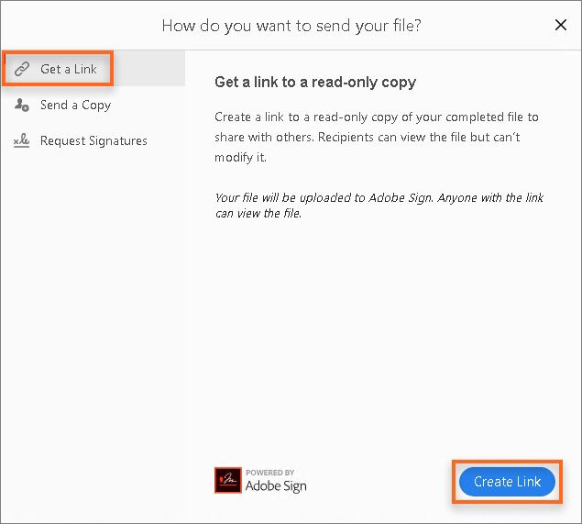Image resolution: width=582 pixels, height=524 pixels.
Task: Click the italic text "can view the file."
Action: pyautogui.click(x=258, y=214)
